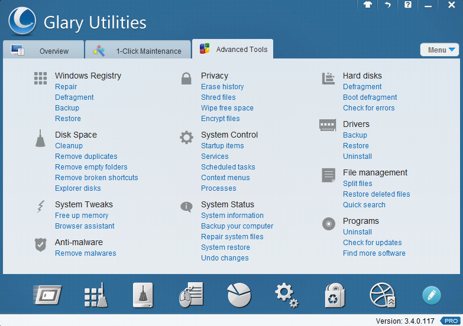
Task: Click the System Tweaks lightning icon
Action: (x=40, y=207)
